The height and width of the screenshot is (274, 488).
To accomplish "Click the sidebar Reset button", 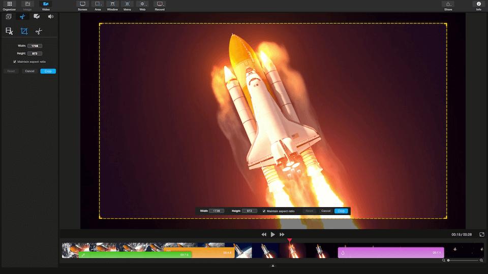I will point(11,71).
